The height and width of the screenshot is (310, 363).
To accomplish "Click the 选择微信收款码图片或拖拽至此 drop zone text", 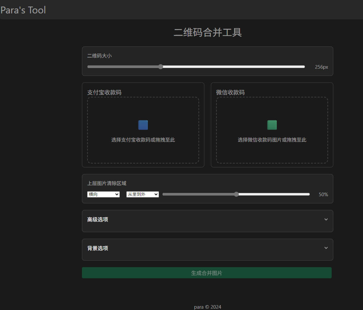I will pos(272,140).
